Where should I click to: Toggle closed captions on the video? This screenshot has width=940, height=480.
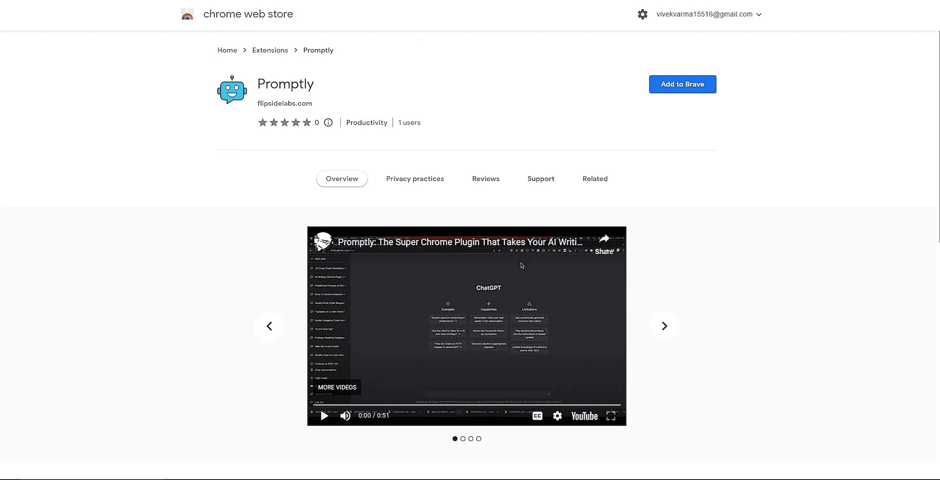coord(537,416)
